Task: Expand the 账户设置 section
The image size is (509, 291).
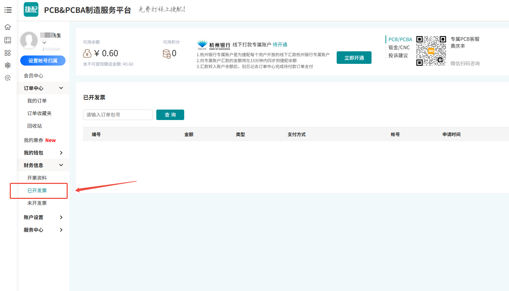Action: [x=61, y=217]
